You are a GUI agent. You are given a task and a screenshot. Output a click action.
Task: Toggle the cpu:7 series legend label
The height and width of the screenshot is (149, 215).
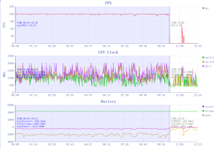tap(207, 66)
